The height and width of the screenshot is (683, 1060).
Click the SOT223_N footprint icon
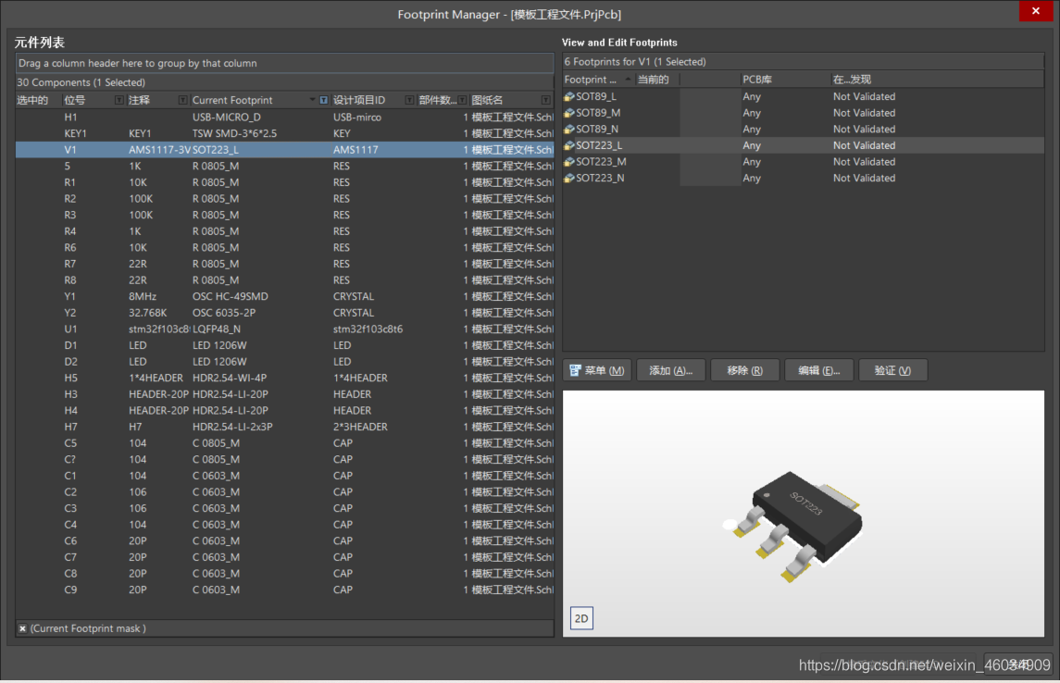click(569, 179)
